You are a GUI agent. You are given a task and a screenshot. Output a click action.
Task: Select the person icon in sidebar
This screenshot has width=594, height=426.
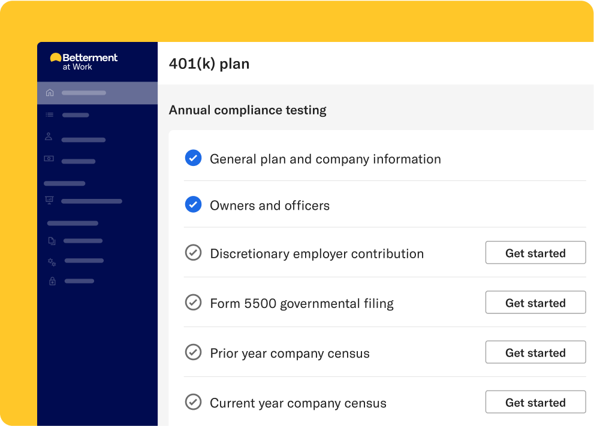pyautogui.click(x=49, y=137)
